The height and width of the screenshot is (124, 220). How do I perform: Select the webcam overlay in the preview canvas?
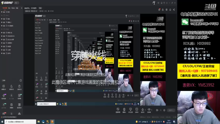(x=153, y=93)
